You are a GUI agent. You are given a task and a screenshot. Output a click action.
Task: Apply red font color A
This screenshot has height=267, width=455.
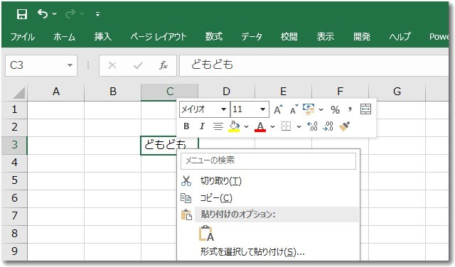pos(260,126)
